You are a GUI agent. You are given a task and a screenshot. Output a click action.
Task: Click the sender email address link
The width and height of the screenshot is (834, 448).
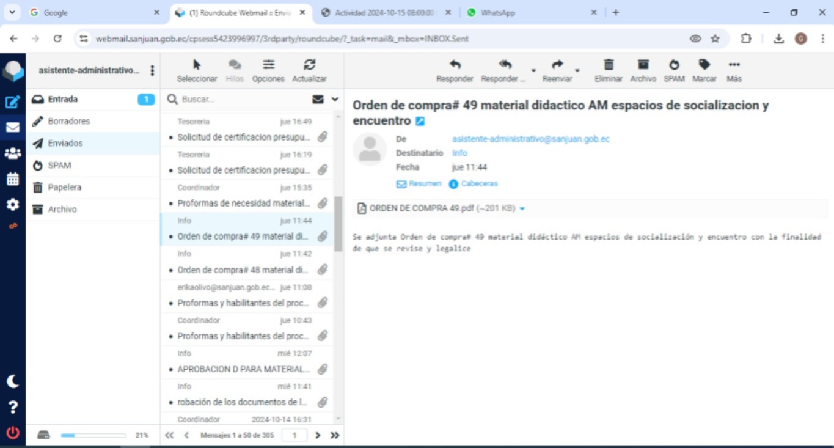click(x=530, y=139)
